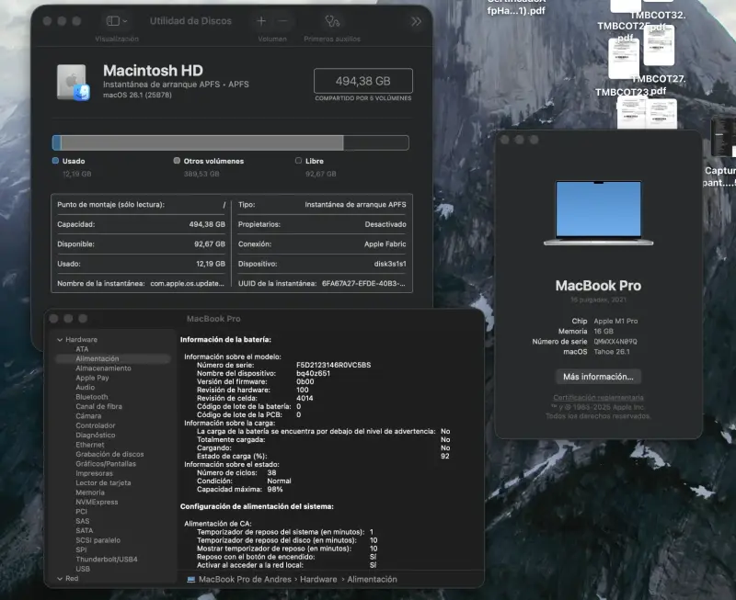Click the 494,38 GB capacity box
Viewport: 736px width, 600px height.
[362, 81]
